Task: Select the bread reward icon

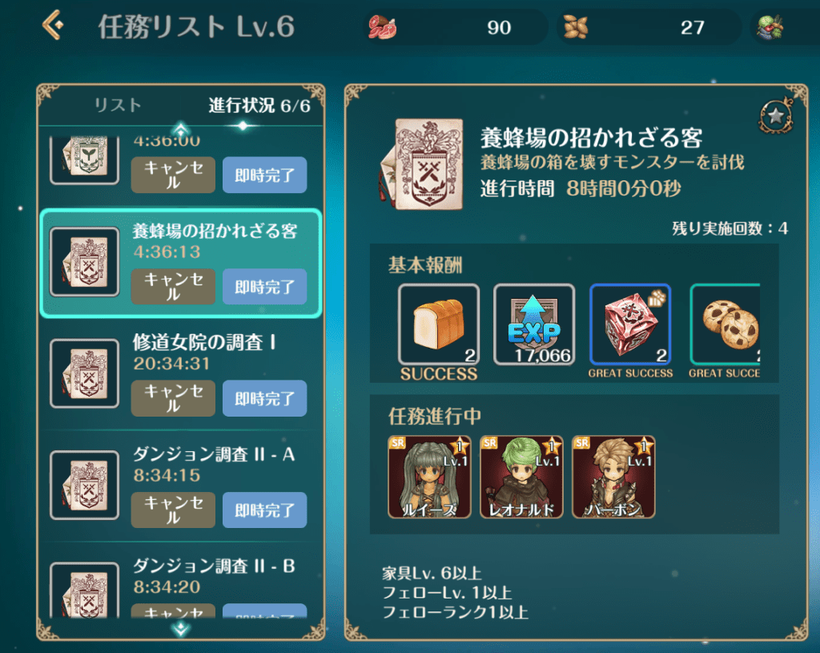Action: pos(439,324)
